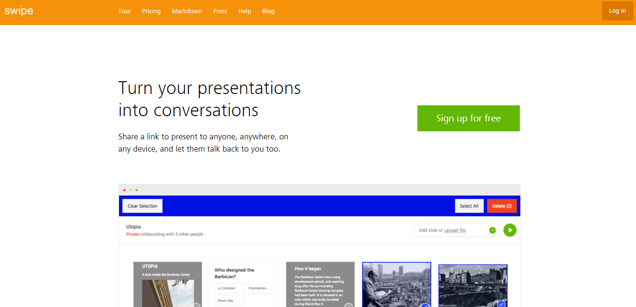The height and width of the screenshot is (307, 636).
Task: Select the How it began slide
Action: [320, 284]
